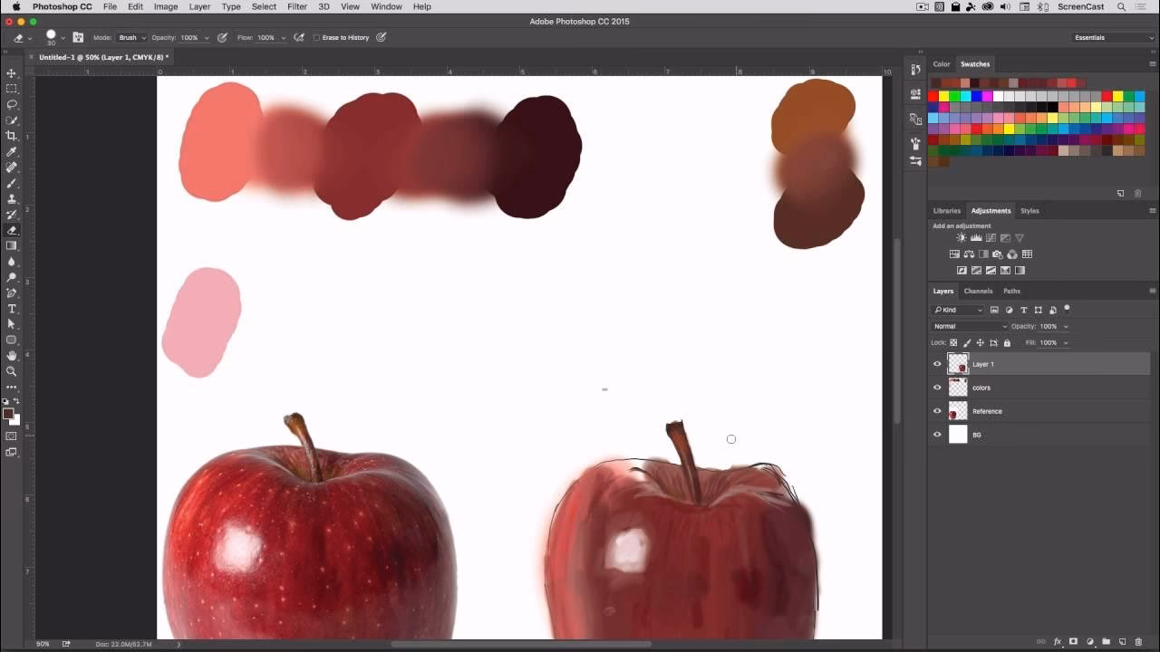Switch to the Channels tab
Image resolution: width=1160 pixels, height=652 pixels.
[978, 291]
